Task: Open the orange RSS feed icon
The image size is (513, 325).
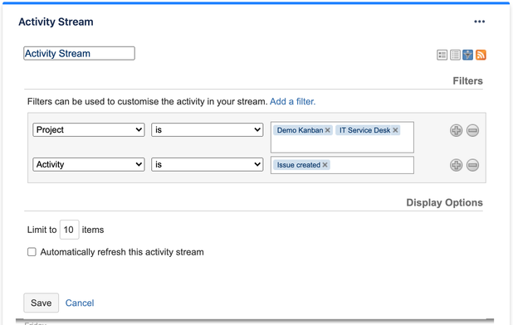Action: 481,55
